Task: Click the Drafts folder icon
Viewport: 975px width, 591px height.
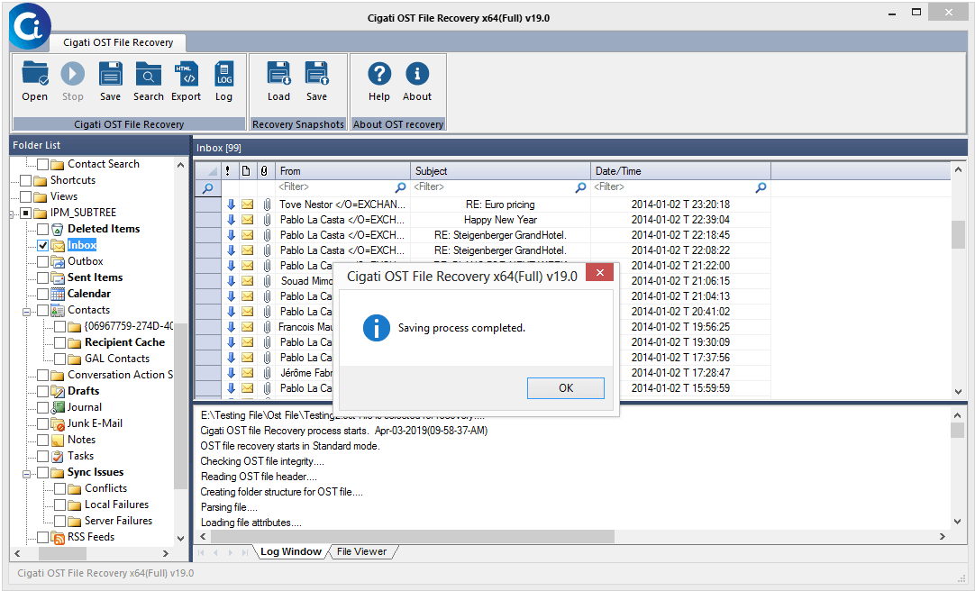Action: [57, 391]
